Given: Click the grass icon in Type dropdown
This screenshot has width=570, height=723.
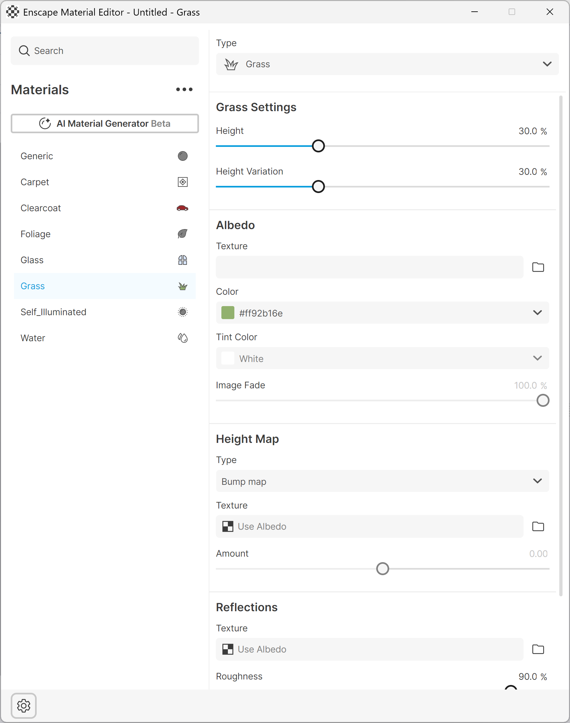Looking at the screenshot, I should [231, 64].
